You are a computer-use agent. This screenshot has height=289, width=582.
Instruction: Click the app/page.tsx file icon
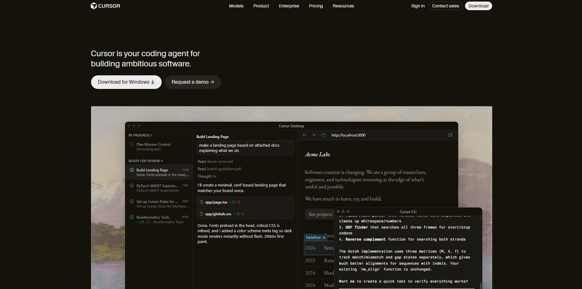click(x=202, y=202)
